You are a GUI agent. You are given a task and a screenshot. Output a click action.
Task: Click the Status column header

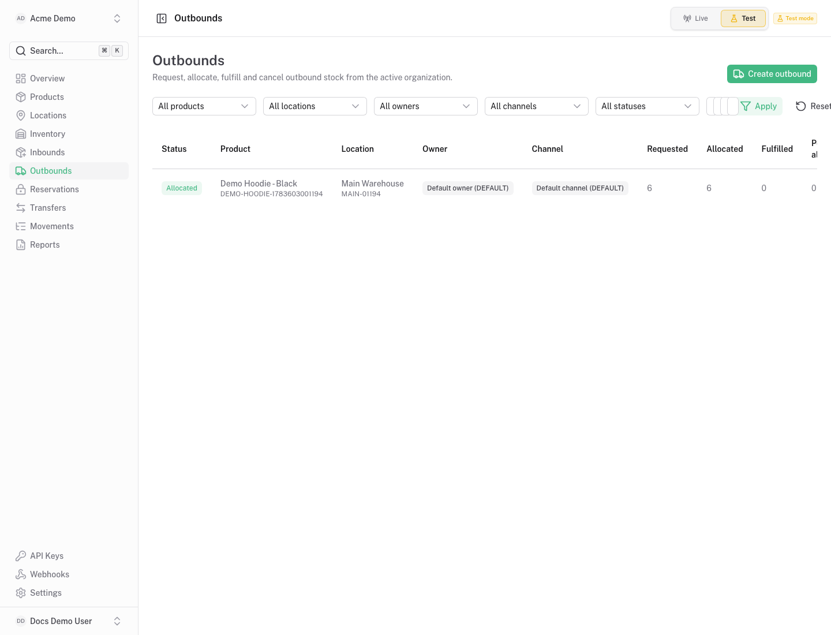pyautogui.click(x=174, y=149)
